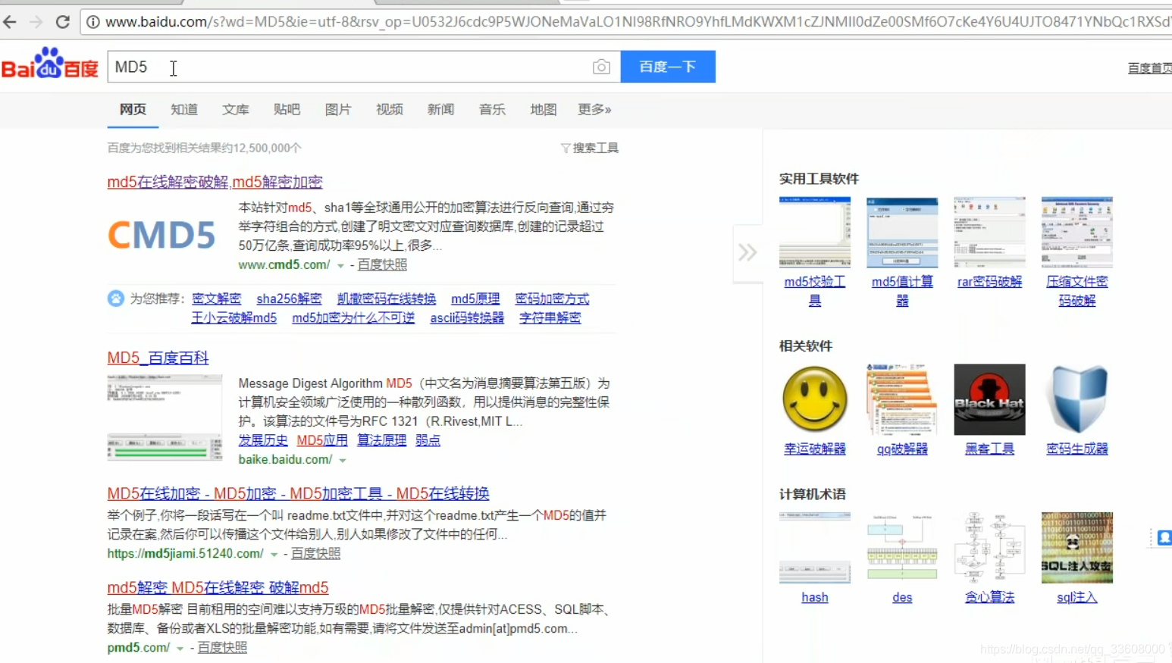This screenshot has height=663, width=1172.
Task: Click the 王小云破解md5 recommendation link
Action: tap(234, 318)
